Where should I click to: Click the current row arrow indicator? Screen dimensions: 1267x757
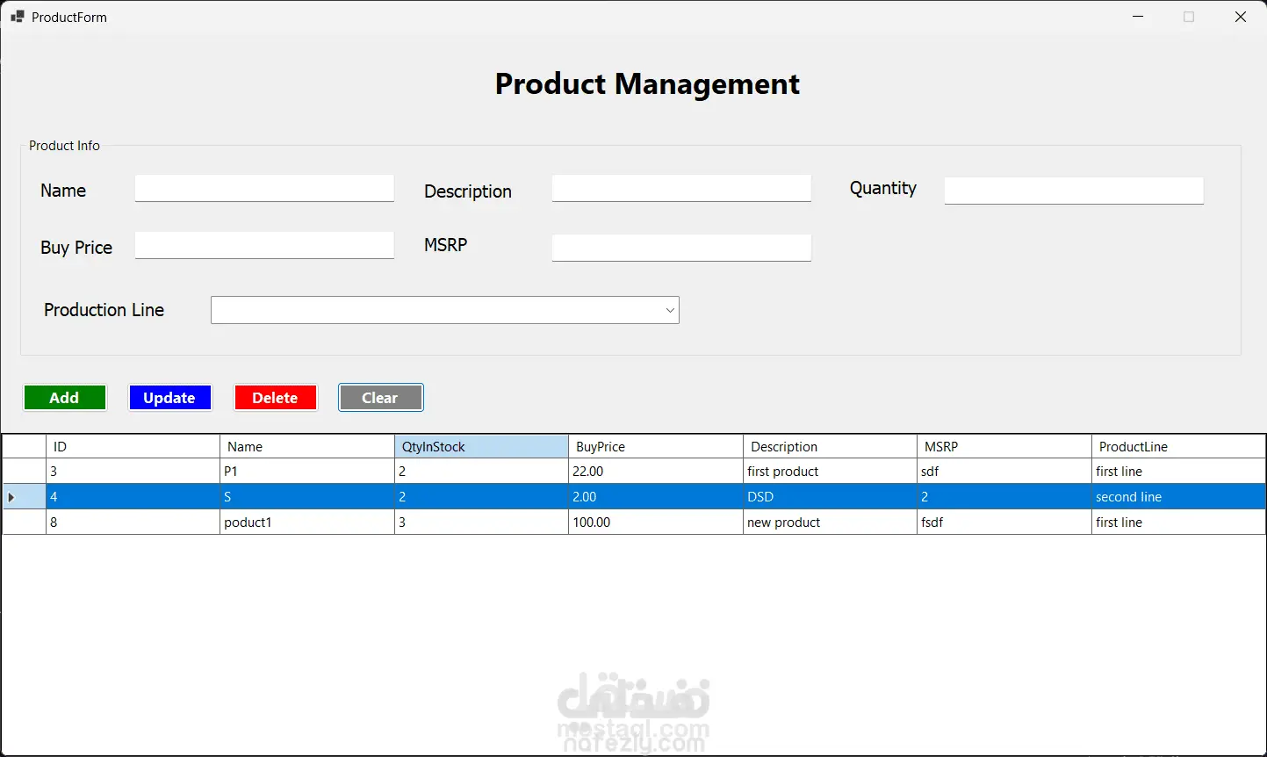click(11, 497)
